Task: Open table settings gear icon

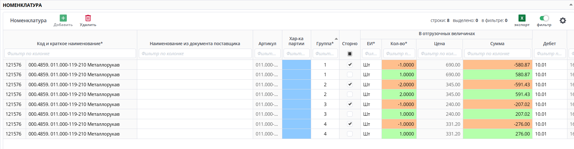Action: click(563, 21)
